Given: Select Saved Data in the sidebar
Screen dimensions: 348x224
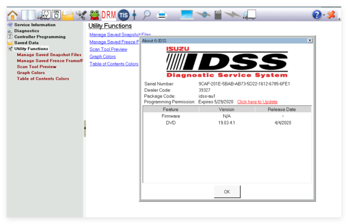Looking at the screenshot, I should click(x=26, y=43).
